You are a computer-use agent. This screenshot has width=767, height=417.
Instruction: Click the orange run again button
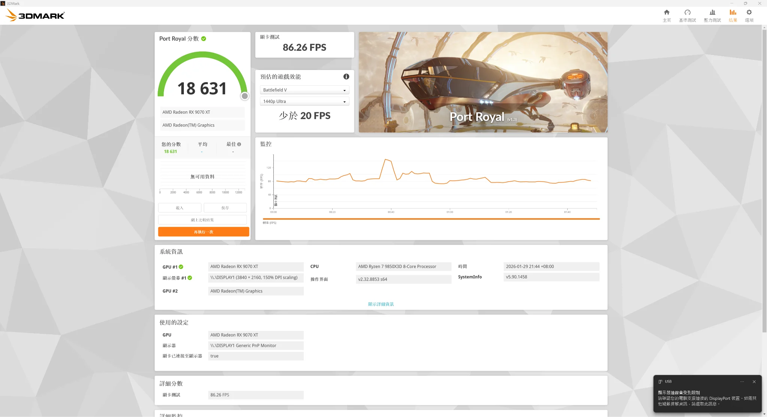(203, 232)
